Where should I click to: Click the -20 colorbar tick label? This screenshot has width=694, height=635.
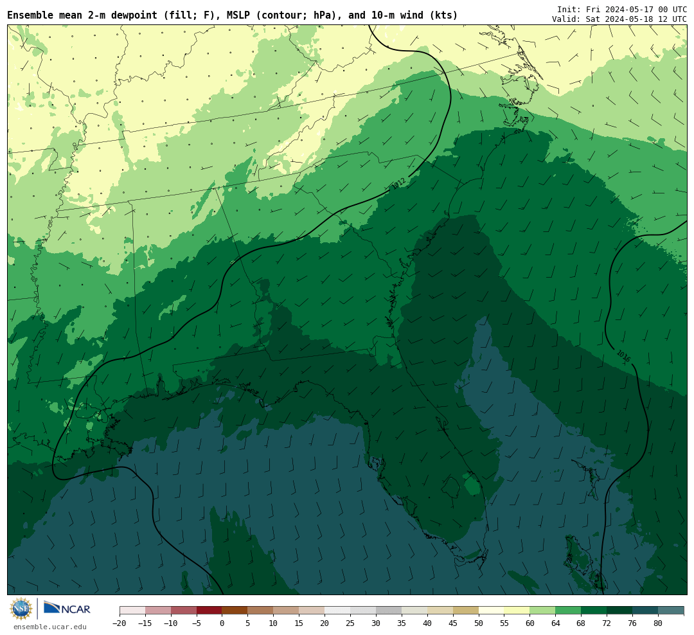[120, 623]
